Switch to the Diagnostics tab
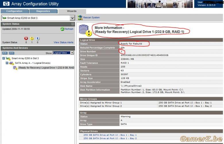224x144 pixels. click(43, 11)
